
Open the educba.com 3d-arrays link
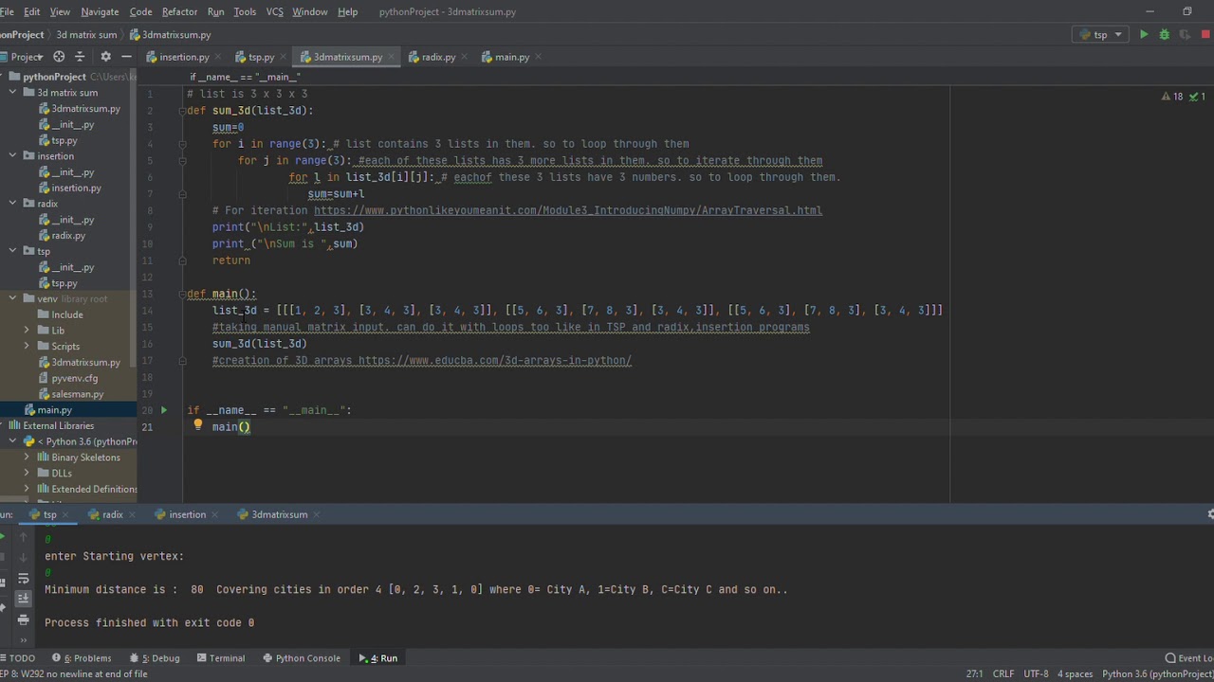click(x=494, y=361)
